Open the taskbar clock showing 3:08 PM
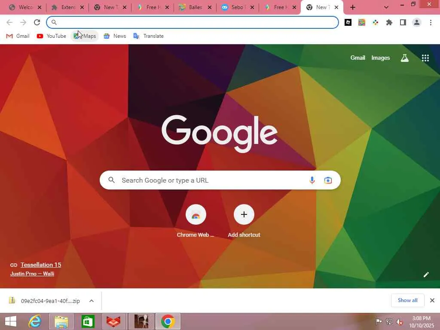This screenshot has height=330, width=440. (421, 321)
